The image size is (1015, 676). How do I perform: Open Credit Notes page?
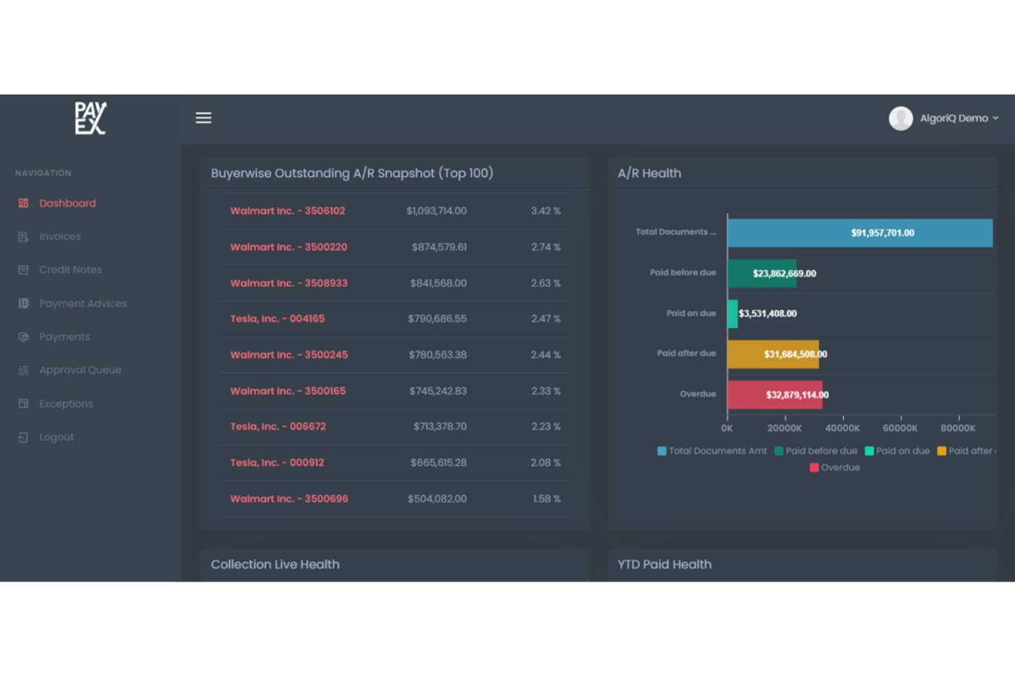71,270
